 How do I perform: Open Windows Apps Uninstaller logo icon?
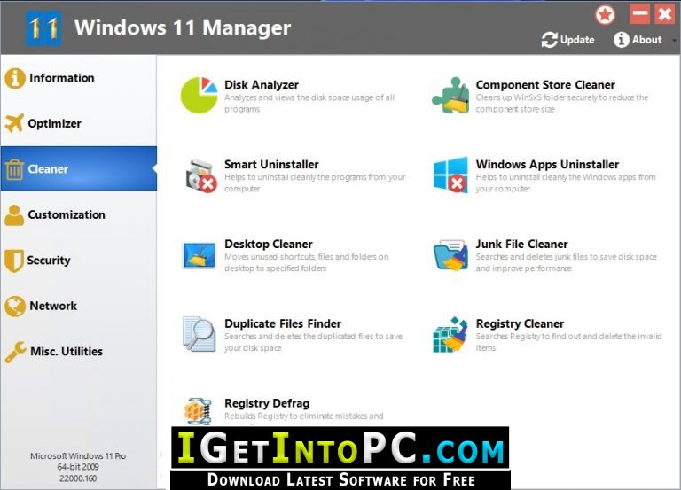pos(450,175)
